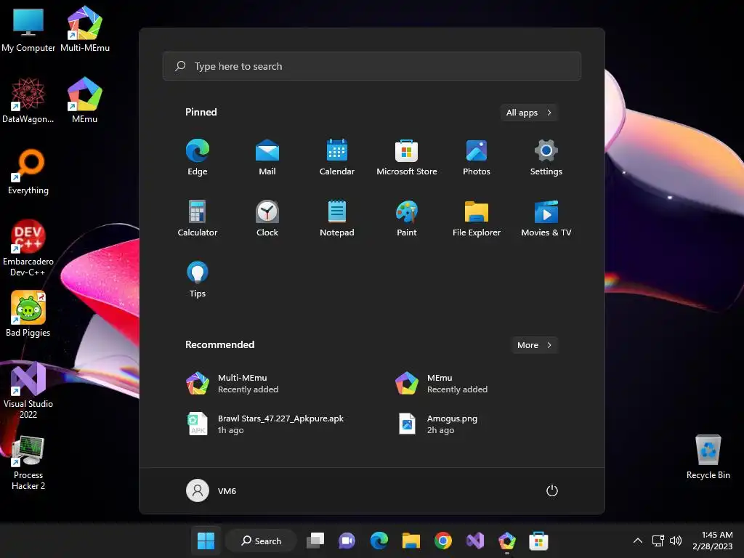Select Process Hacker 2 desktop shortcut
Viewport: 744px width, 558px height.
pyautogui.click(x=28, y=463)
